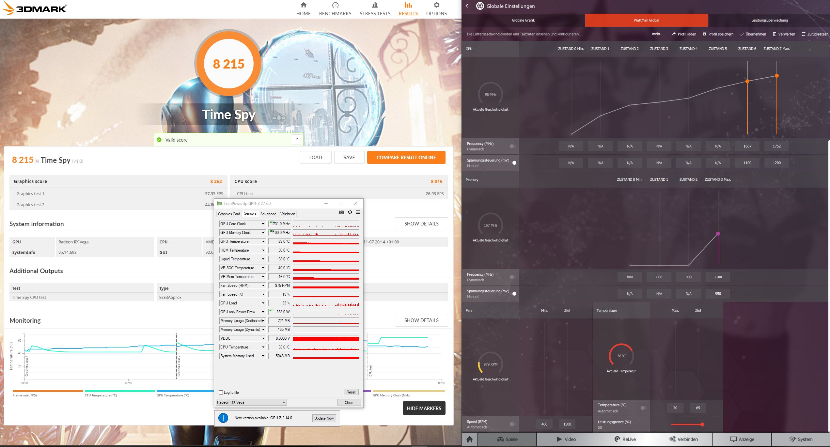This screenshot has width=830, height=447.
Task: Click the Leistungsgrenze power limit slider
Action: click(x=702, y=424)
